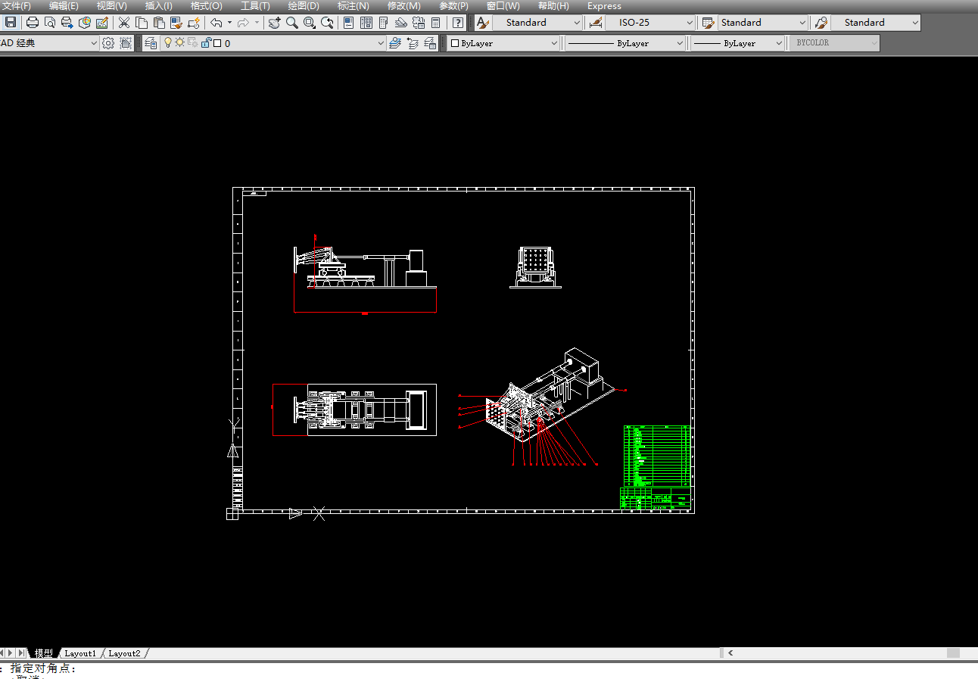Click the Zoom Previous icon
The width and height of the screenshot is (978, 679).
(327, 23)
